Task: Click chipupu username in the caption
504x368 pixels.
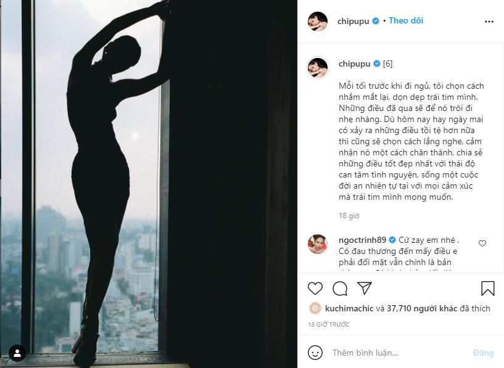Action: tap(354, 63)
